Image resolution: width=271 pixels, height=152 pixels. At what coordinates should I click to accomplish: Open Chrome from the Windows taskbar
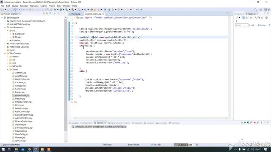point(29,149)
